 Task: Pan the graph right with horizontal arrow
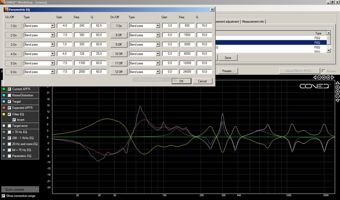tap(333, 77)
